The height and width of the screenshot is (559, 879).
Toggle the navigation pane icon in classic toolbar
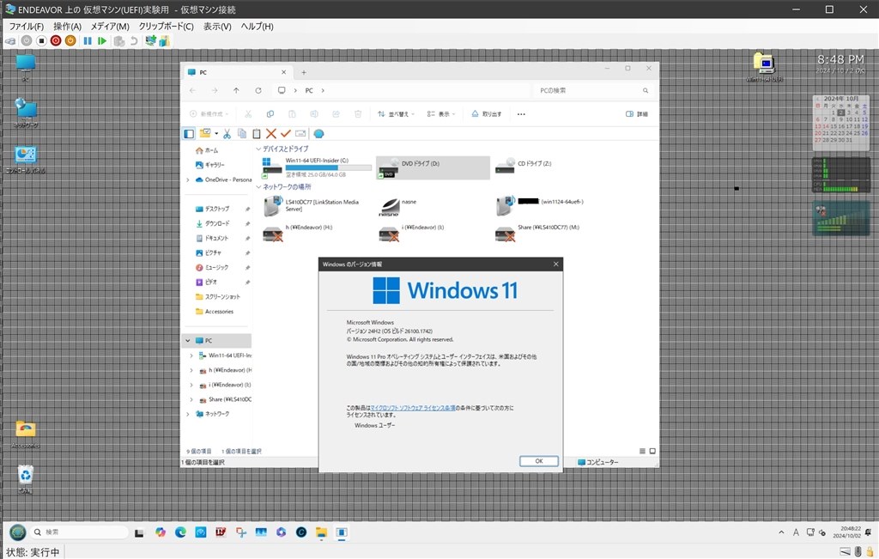(x=189, y=133)
